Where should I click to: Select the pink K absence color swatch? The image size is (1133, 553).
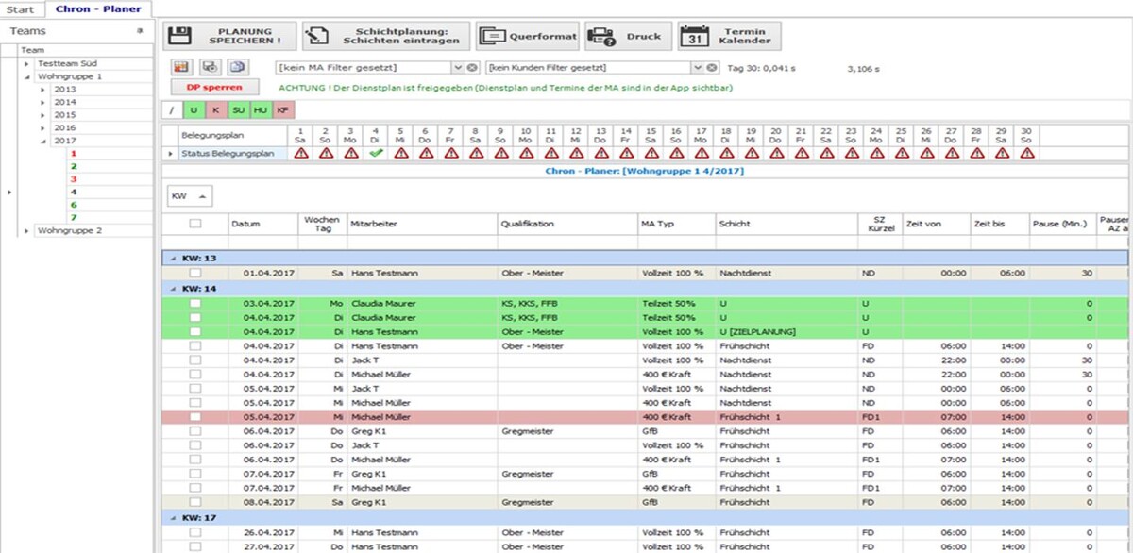215,110
